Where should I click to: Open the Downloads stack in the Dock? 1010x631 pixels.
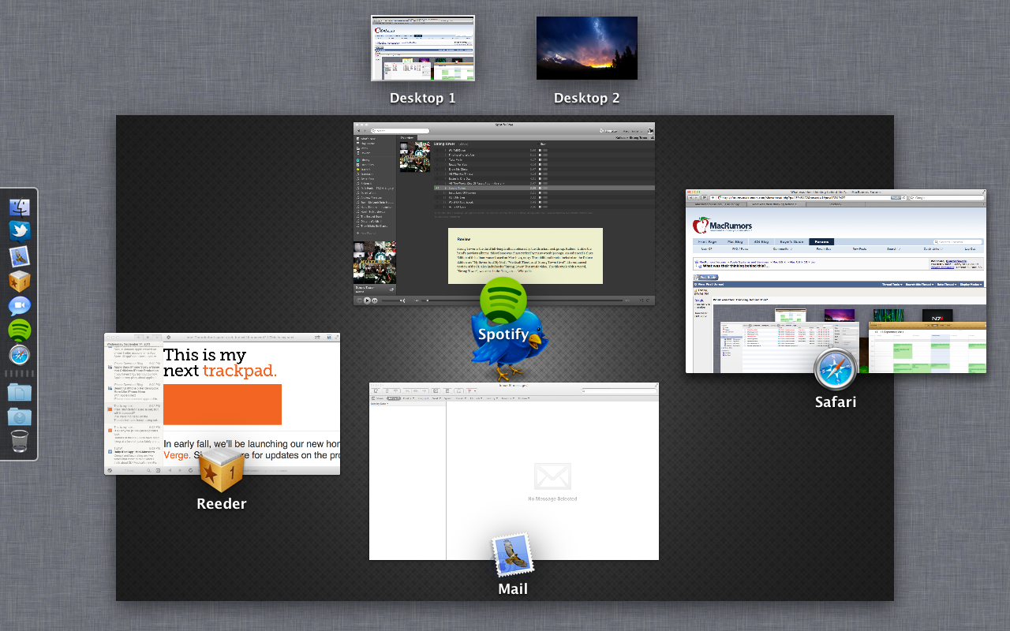(x=20, y=416)
